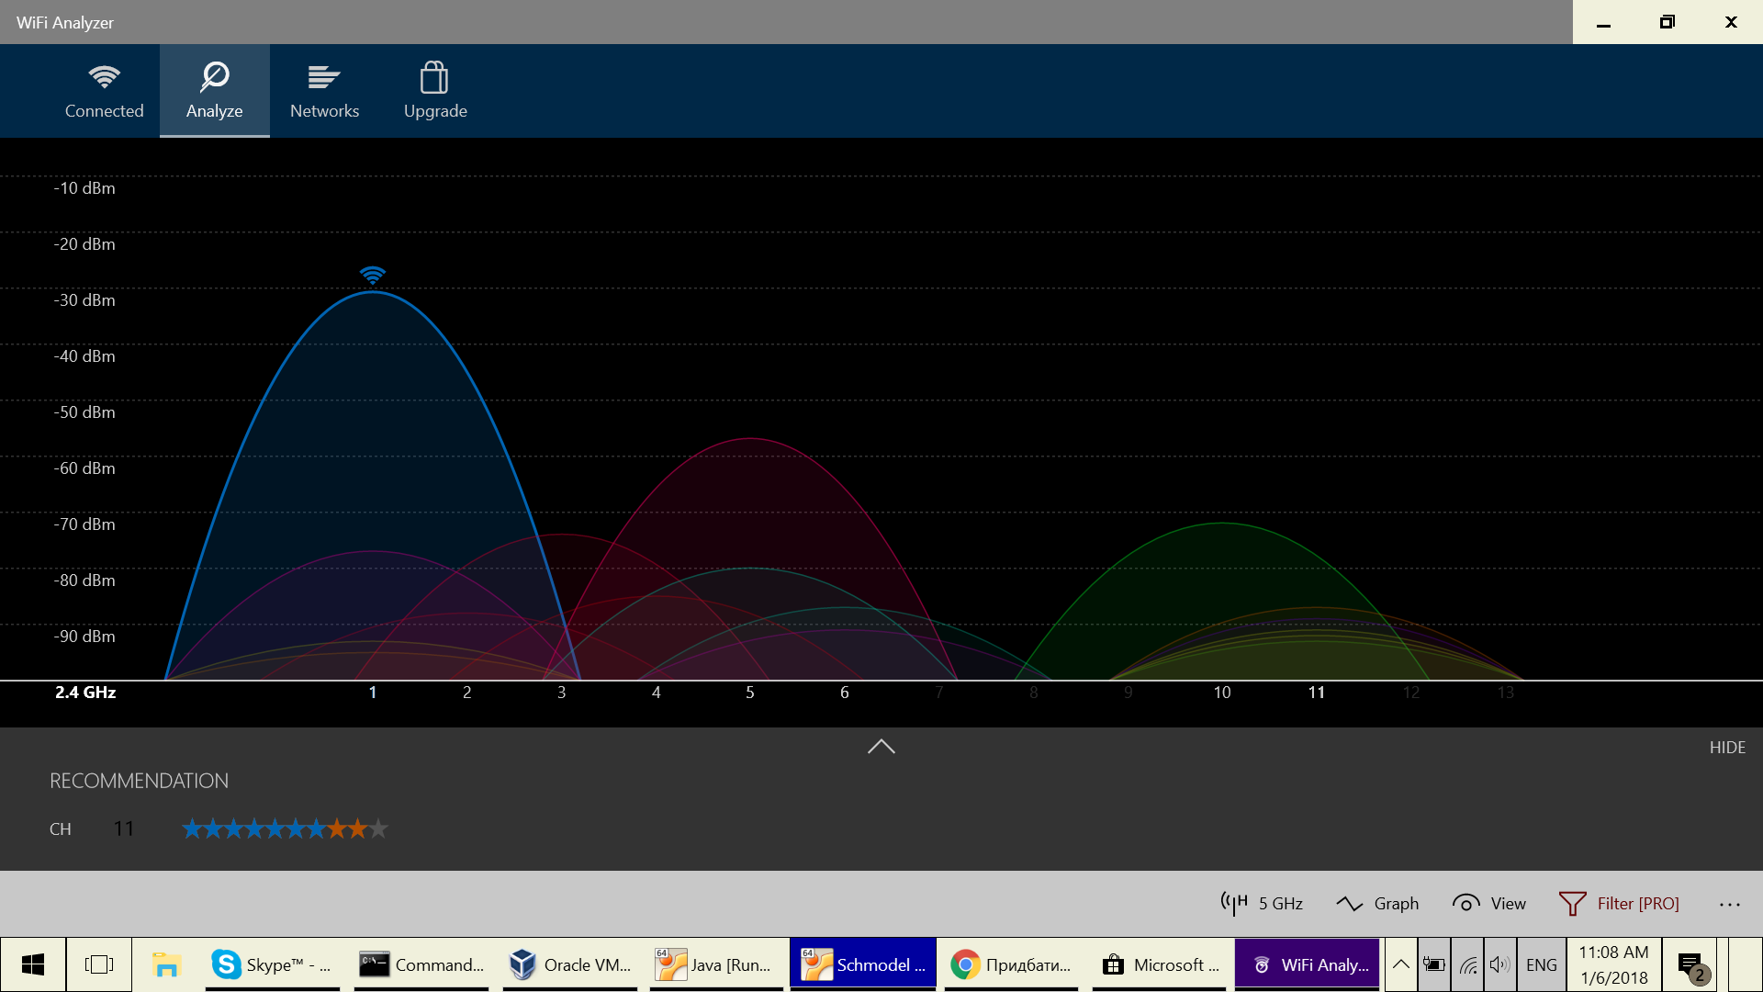Open the more options ellipsis menu
The image size is (1763, 992).
click(1729, 904)
